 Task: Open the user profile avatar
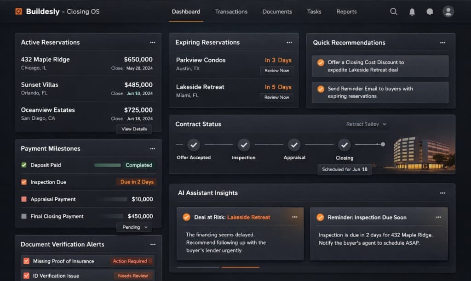[448, 11]
